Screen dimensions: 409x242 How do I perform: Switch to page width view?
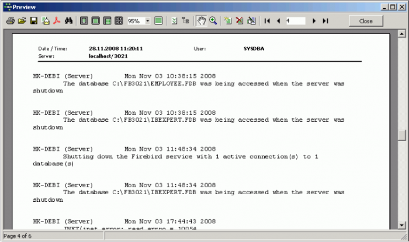point(95,21)
